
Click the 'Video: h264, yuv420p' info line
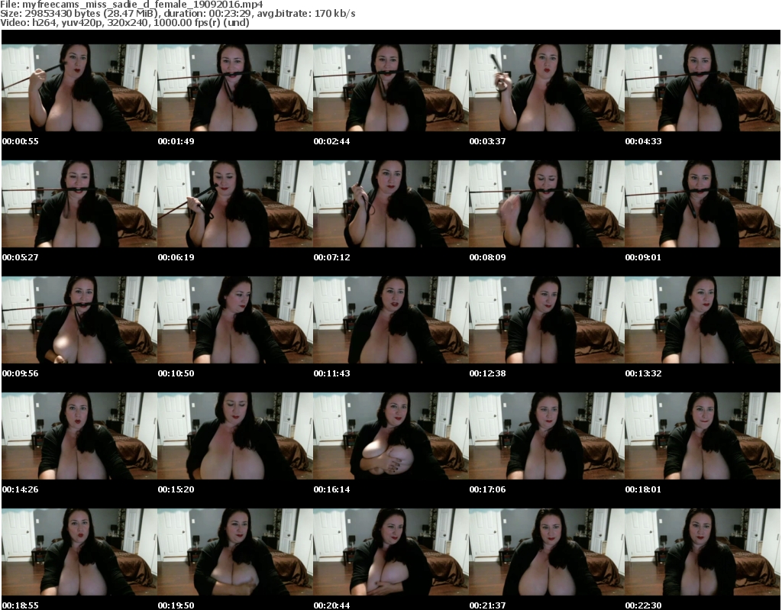tap(124, 22)
